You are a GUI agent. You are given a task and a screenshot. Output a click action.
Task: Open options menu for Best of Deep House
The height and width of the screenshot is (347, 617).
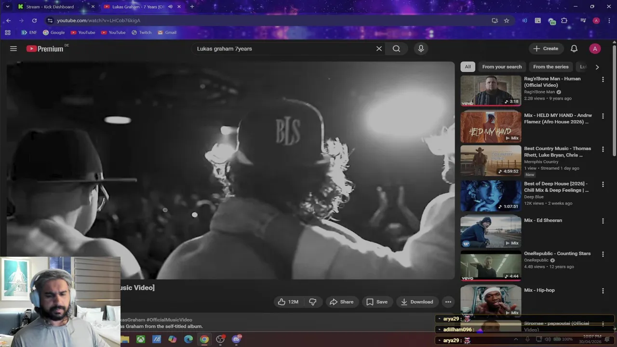coord(603,185)
